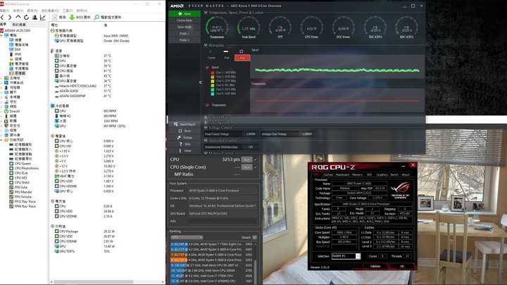Toggle the Core 5 speed checkbox
This screenshot has height=285, width=507.
(213, 89)
